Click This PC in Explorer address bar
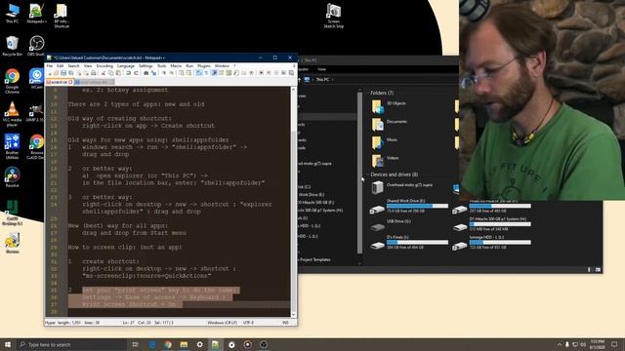 (323, 80)
